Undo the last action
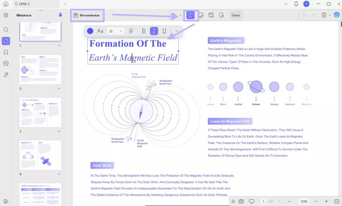342x206 pixels. [304, 15]
